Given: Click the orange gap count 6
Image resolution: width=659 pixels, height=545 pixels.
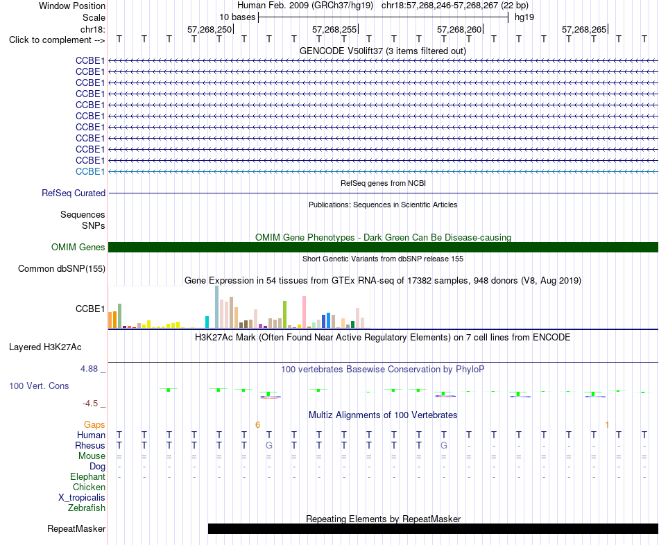Looking at the screenshot, I should coord(257,425).
